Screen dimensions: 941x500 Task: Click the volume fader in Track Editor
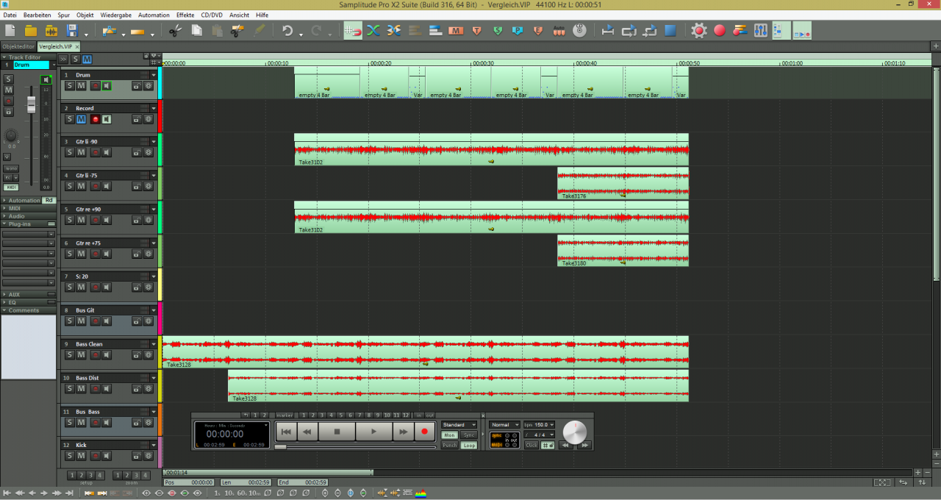tap(32, 104)
